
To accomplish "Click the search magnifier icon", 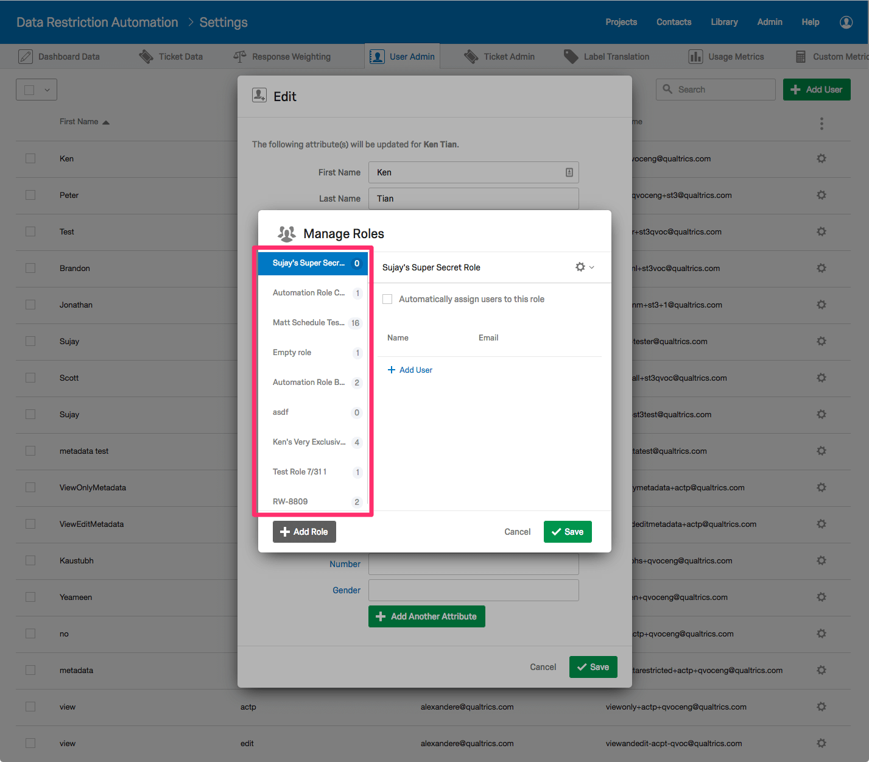I will 667,89.
